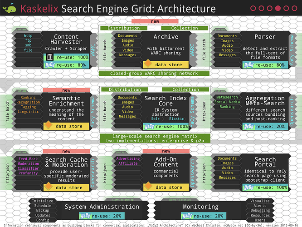302x227 pixels.
Task: Click 'ftp' in the Content Harvester list
Action: click(28, 40)
